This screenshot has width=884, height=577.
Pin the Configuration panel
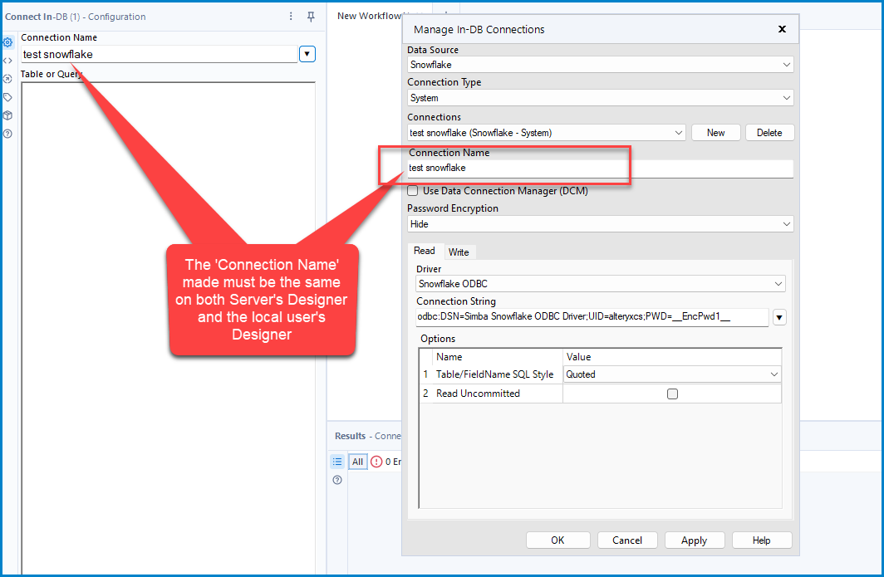click(311, 17)
